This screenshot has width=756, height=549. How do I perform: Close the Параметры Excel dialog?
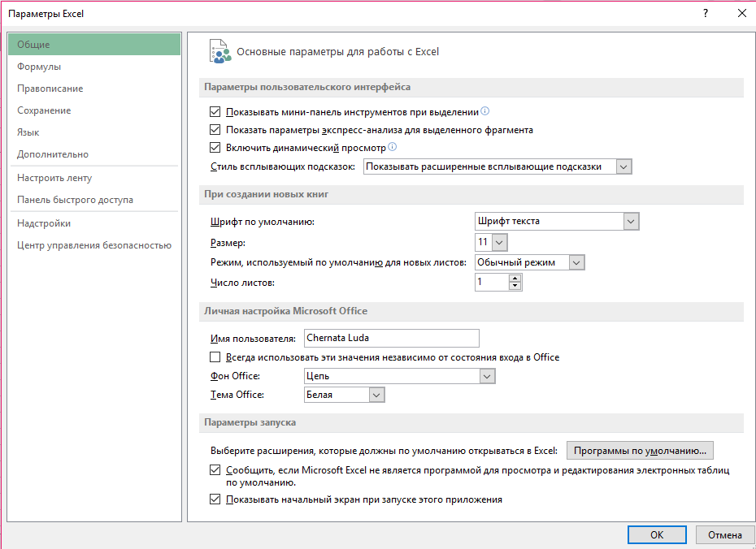(742, 14)
